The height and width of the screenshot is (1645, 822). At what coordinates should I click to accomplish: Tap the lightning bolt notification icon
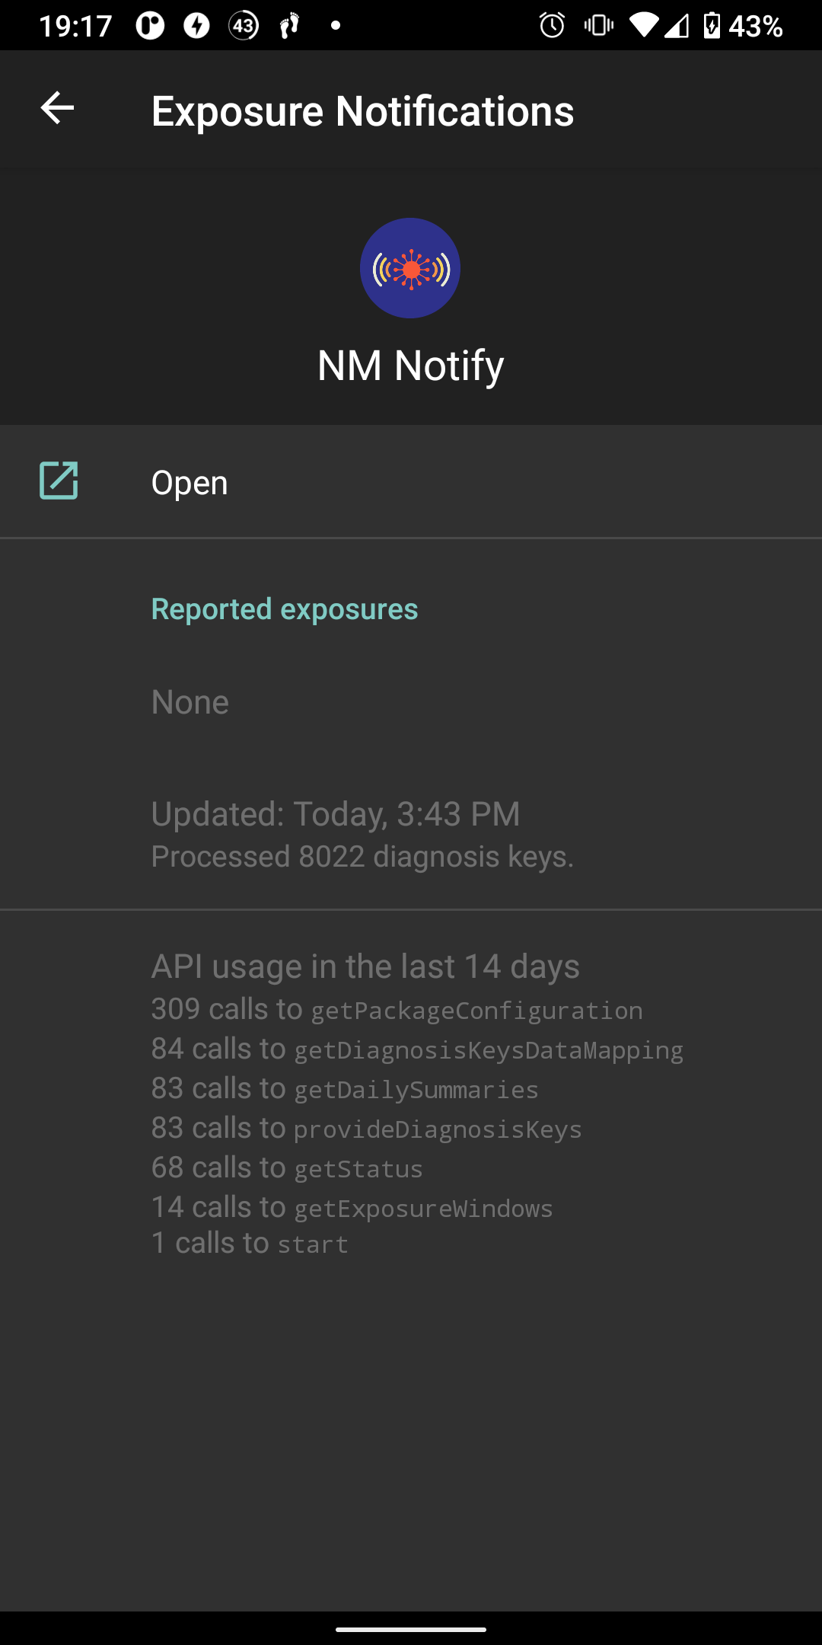[x=196, y=25]
